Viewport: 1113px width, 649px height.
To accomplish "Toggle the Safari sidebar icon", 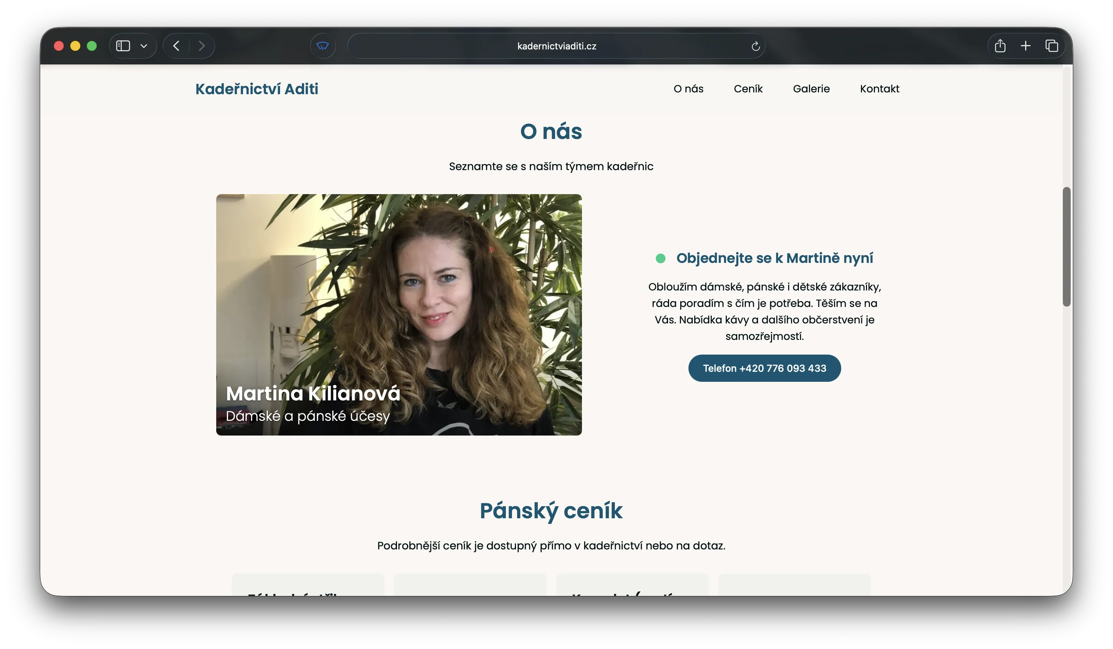I will (123, 46).
